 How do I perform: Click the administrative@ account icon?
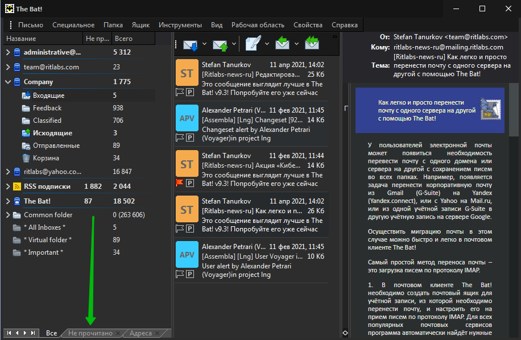pos(17,52)
